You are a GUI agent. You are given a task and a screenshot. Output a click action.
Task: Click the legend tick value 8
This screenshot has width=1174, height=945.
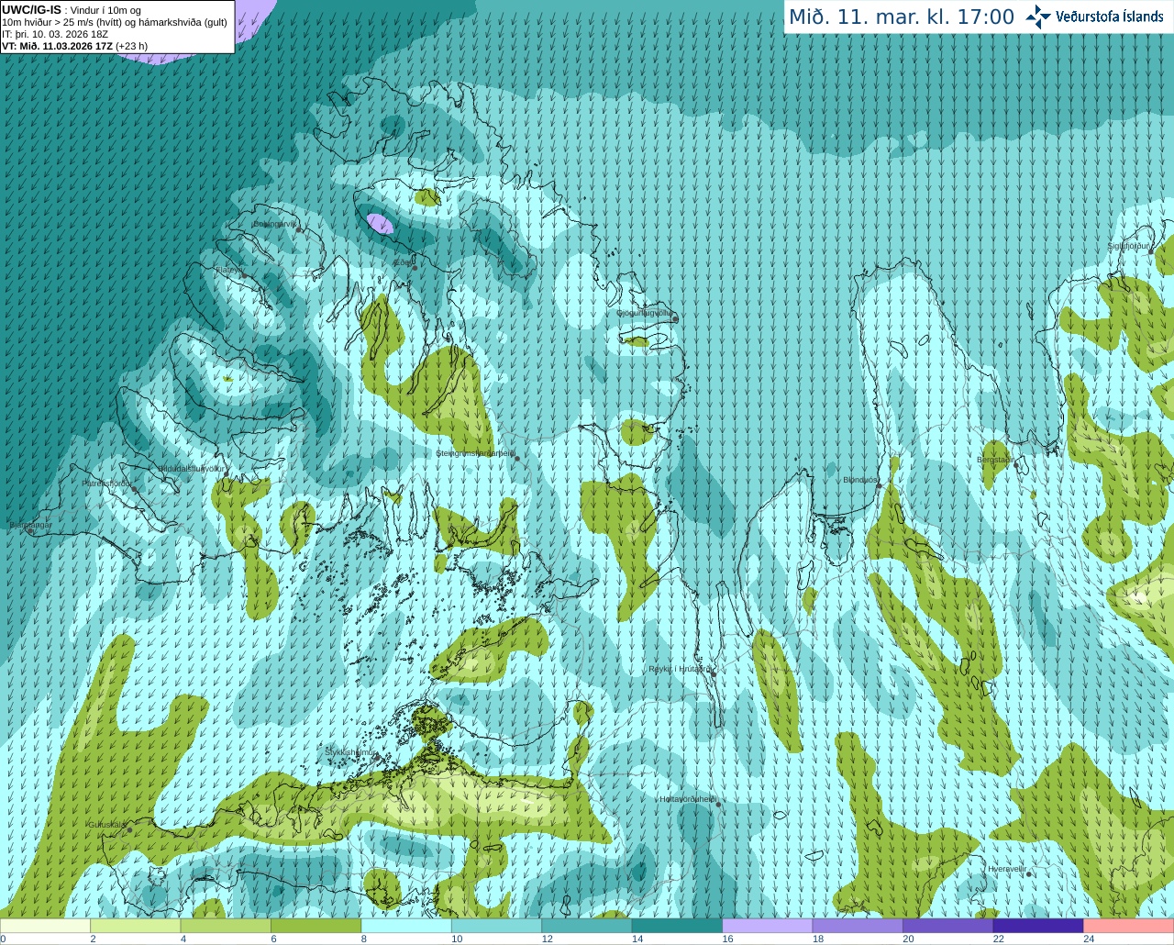click(365, 939)
